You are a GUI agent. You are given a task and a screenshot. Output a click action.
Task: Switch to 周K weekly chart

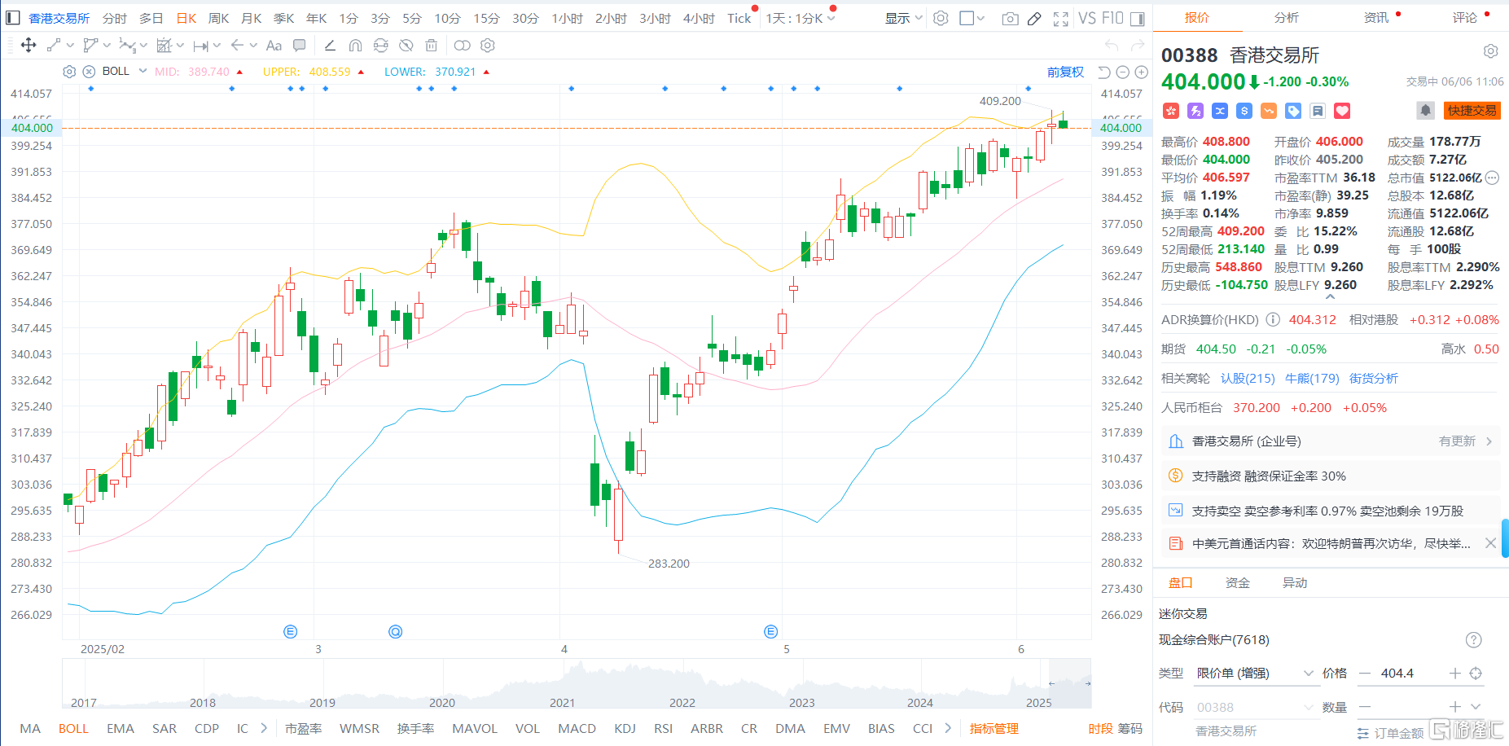pos(219,18)
